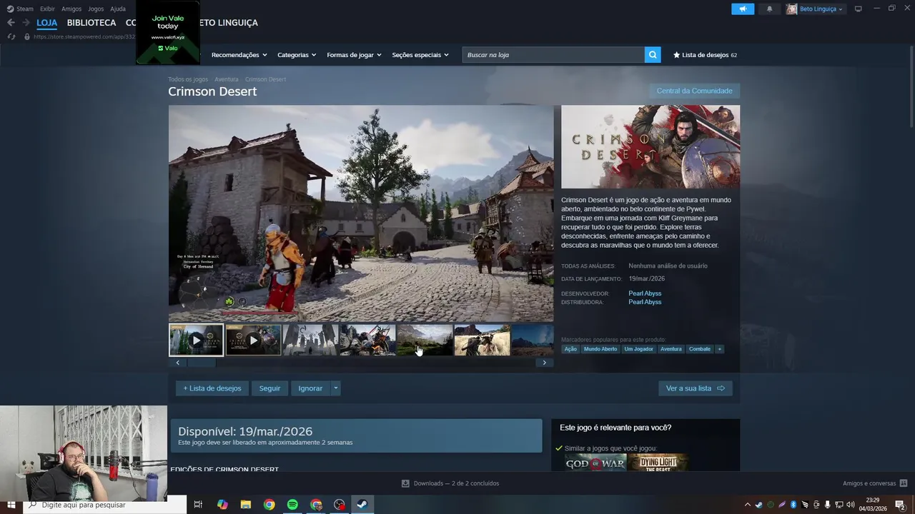Viewport: 915px width, 514px height.
Task: Open the Steam logo menu
Action: 20,9
